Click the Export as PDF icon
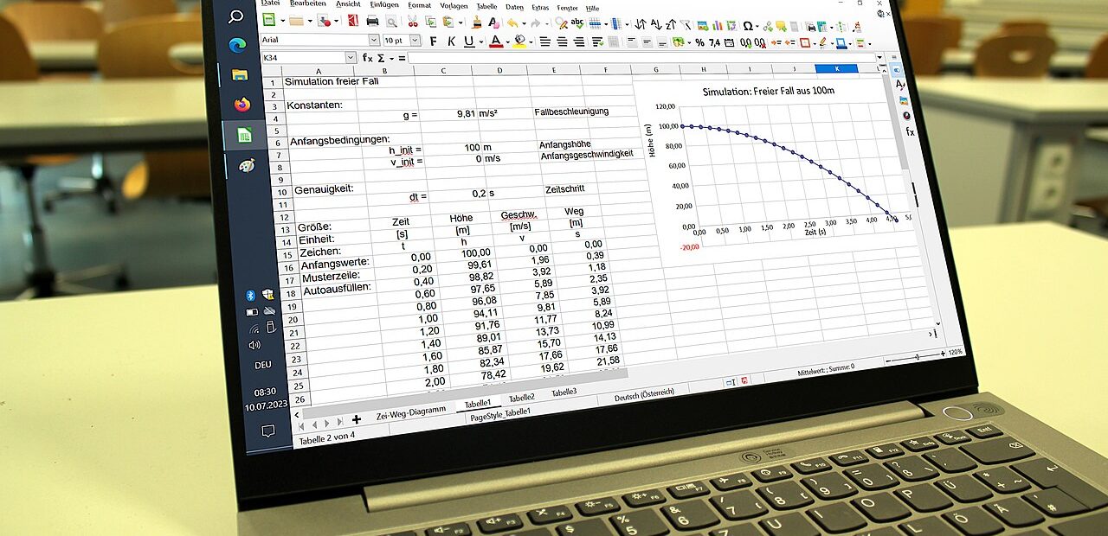This screenshot has height=536, width=1108. coord(353,21)
